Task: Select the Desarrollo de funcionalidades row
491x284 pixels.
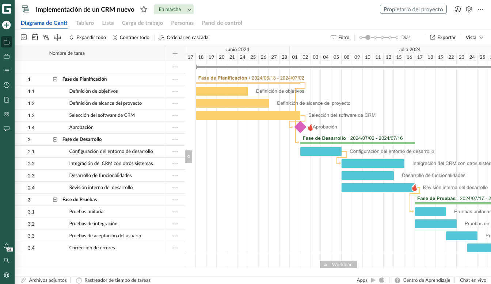Action: point(100,176)
